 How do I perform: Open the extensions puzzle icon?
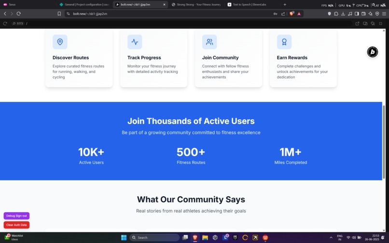[x=336, y=13]
